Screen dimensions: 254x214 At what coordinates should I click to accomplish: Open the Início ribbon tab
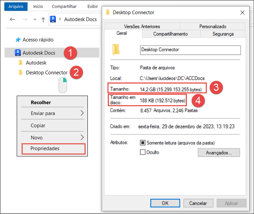pyautogui.click(x=38, y=7)
